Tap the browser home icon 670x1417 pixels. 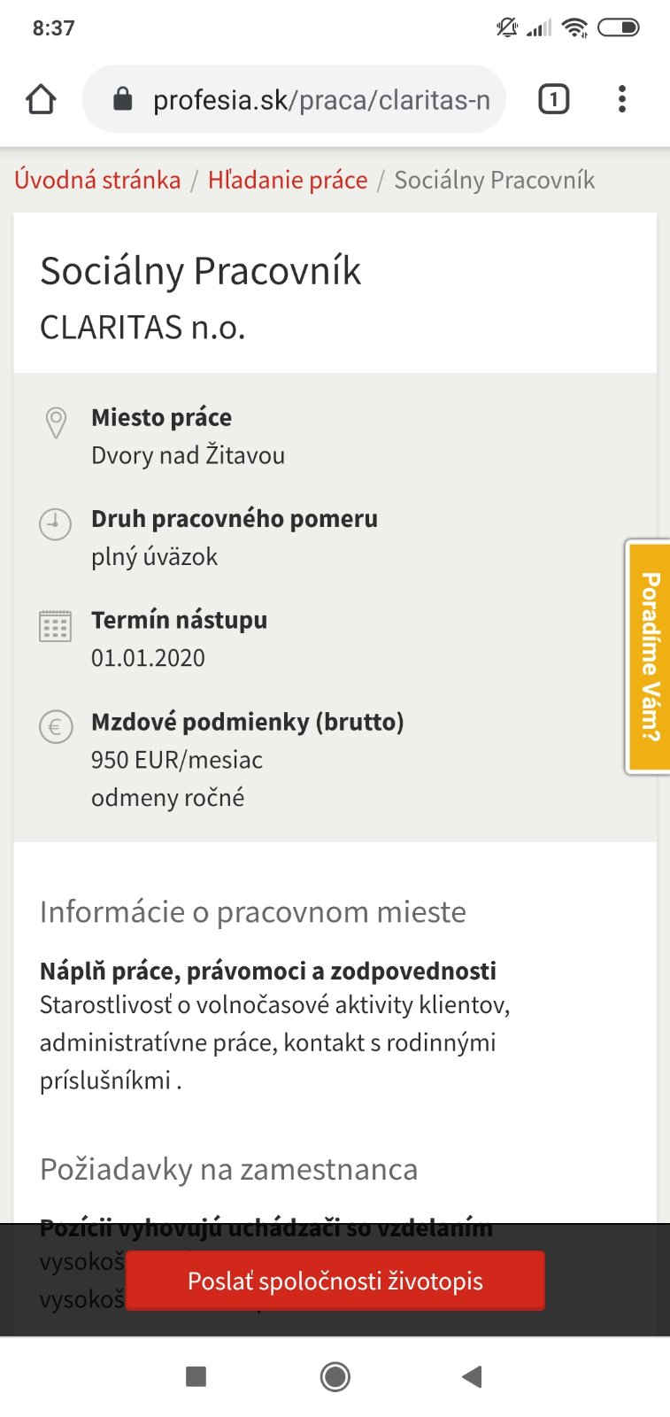pos(41,99)
